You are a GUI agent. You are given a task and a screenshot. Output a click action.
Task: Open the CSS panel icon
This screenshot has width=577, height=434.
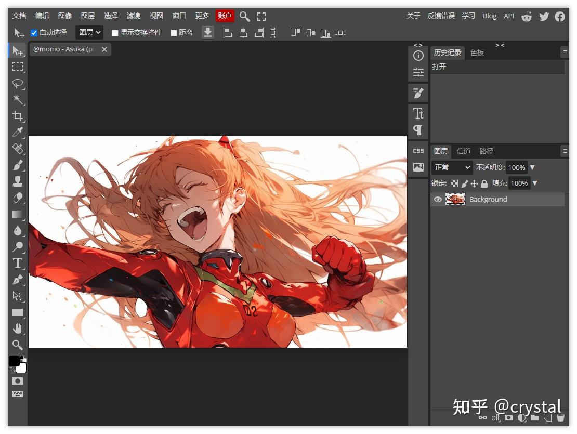pyautogui.click(x=418, y=151)
